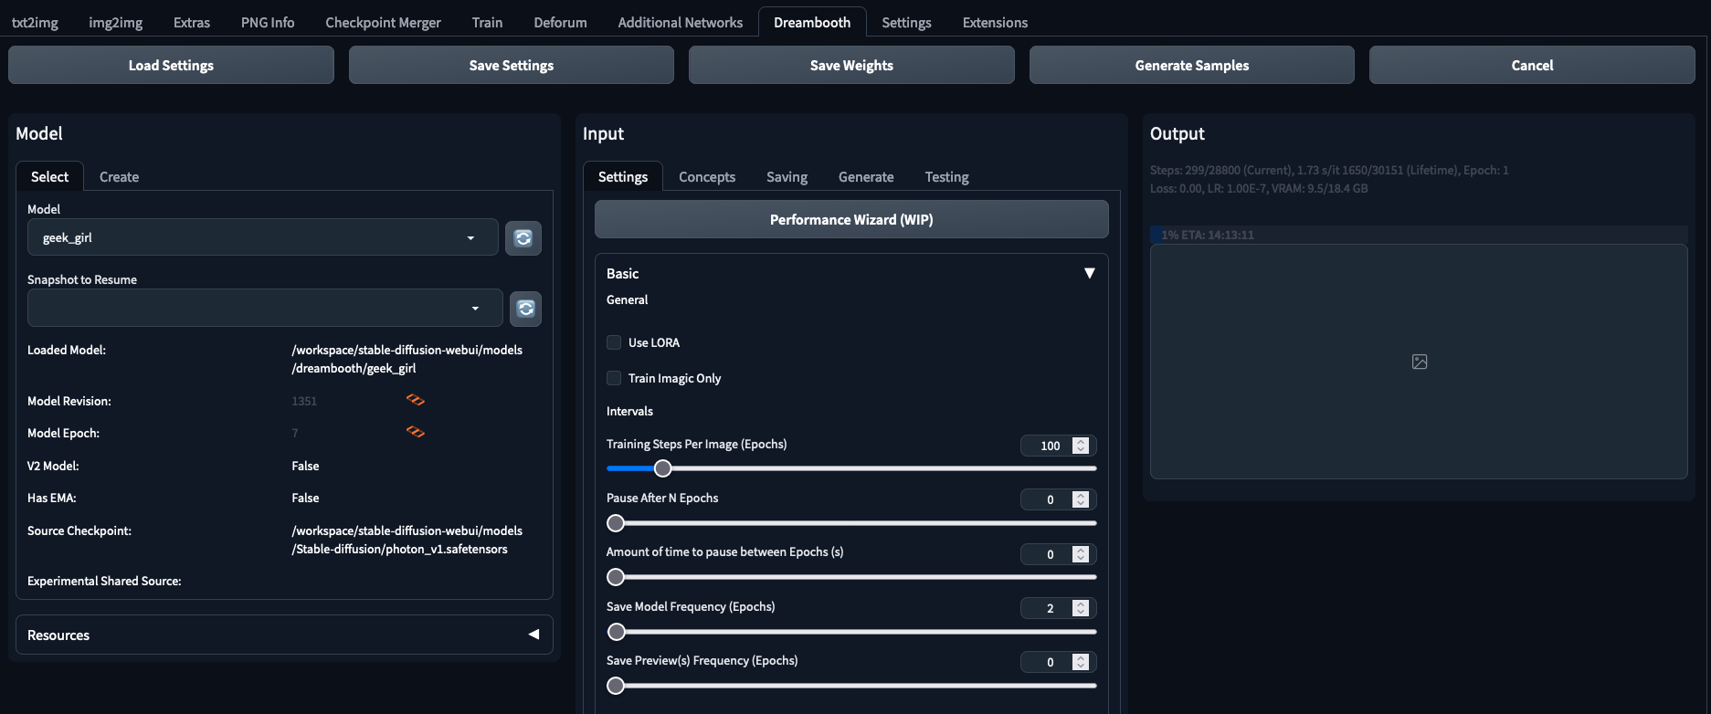
Task: Toggle the Train Imagic Only checkbox
Action: click(x=614, y=378)
